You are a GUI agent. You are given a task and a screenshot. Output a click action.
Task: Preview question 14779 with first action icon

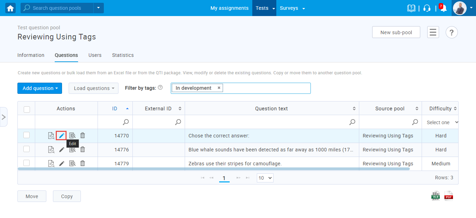pyautogui.click(x=51, y=163)
